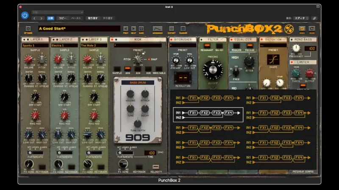Select the highlighted white patchbay routing
Viewport: 339px width, 190px height.
click(208, 115)
